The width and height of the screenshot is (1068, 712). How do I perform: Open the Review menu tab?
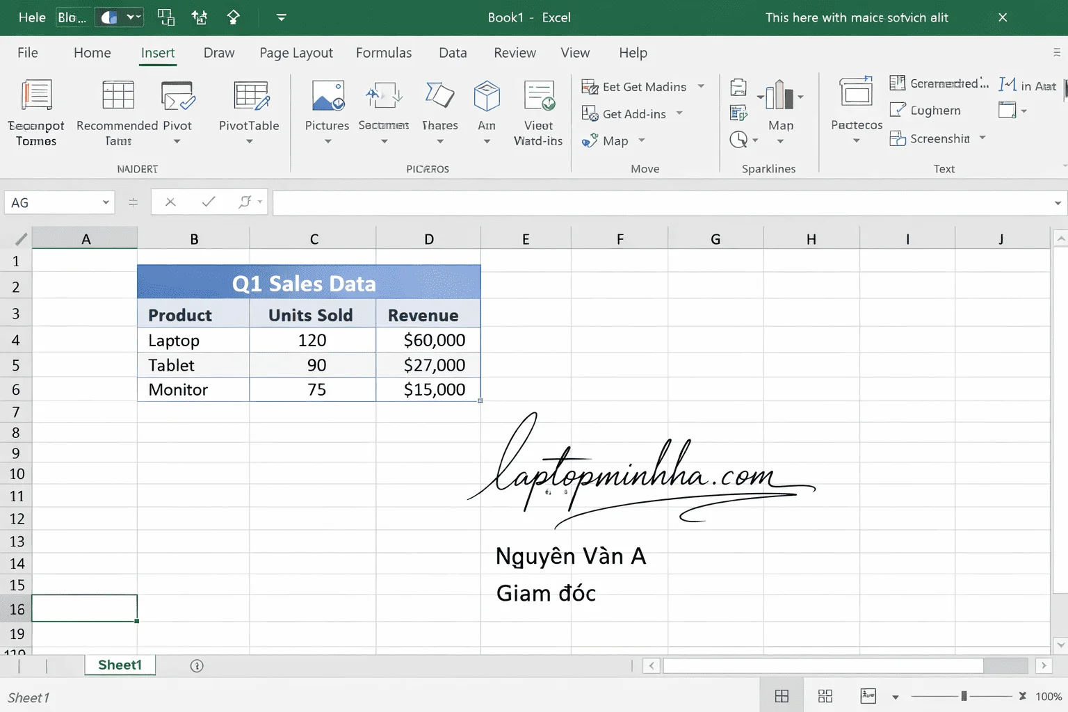point(515,52)
